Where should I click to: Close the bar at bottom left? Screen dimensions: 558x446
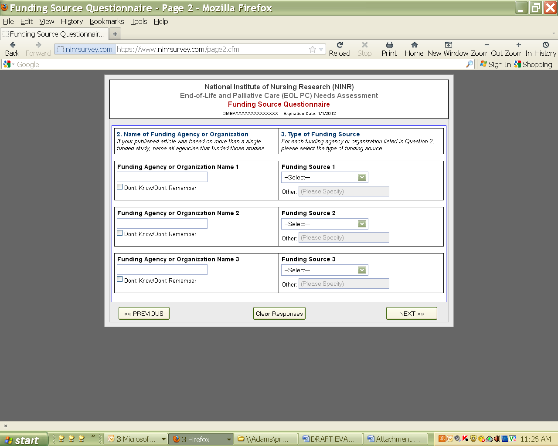[x=6, y=426]
